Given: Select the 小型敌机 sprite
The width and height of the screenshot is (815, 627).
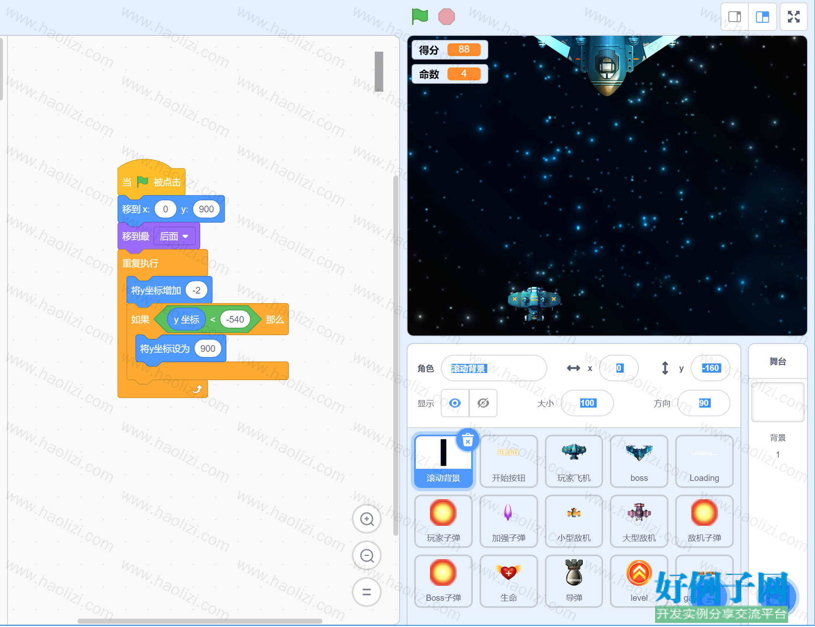Looking at the screenshot, I should [x=574, y=521].
